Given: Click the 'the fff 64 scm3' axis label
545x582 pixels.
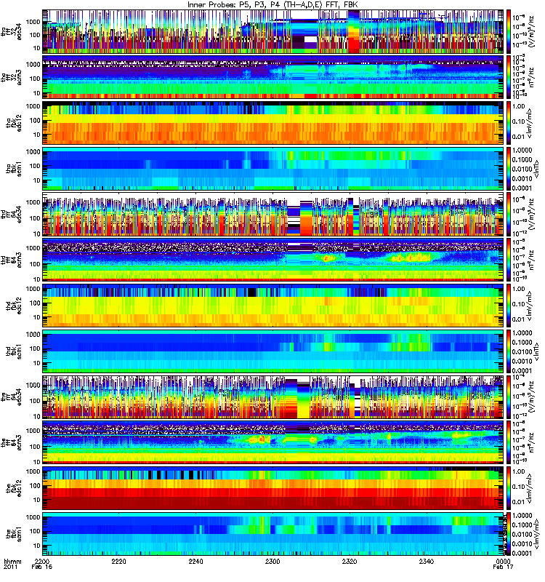Looking at the screenshot, I should pos(11,443).
